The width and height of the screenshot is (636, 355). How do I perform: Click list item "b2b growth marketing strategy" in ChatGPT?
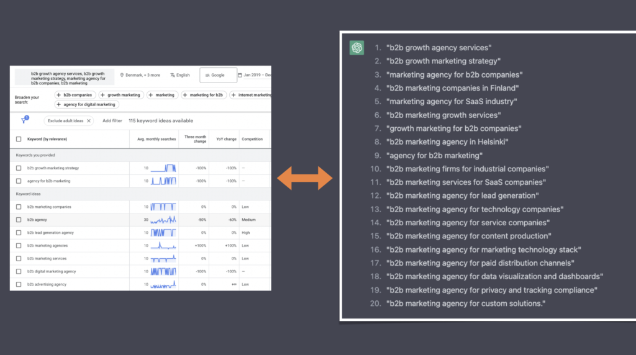coord(443,61)
